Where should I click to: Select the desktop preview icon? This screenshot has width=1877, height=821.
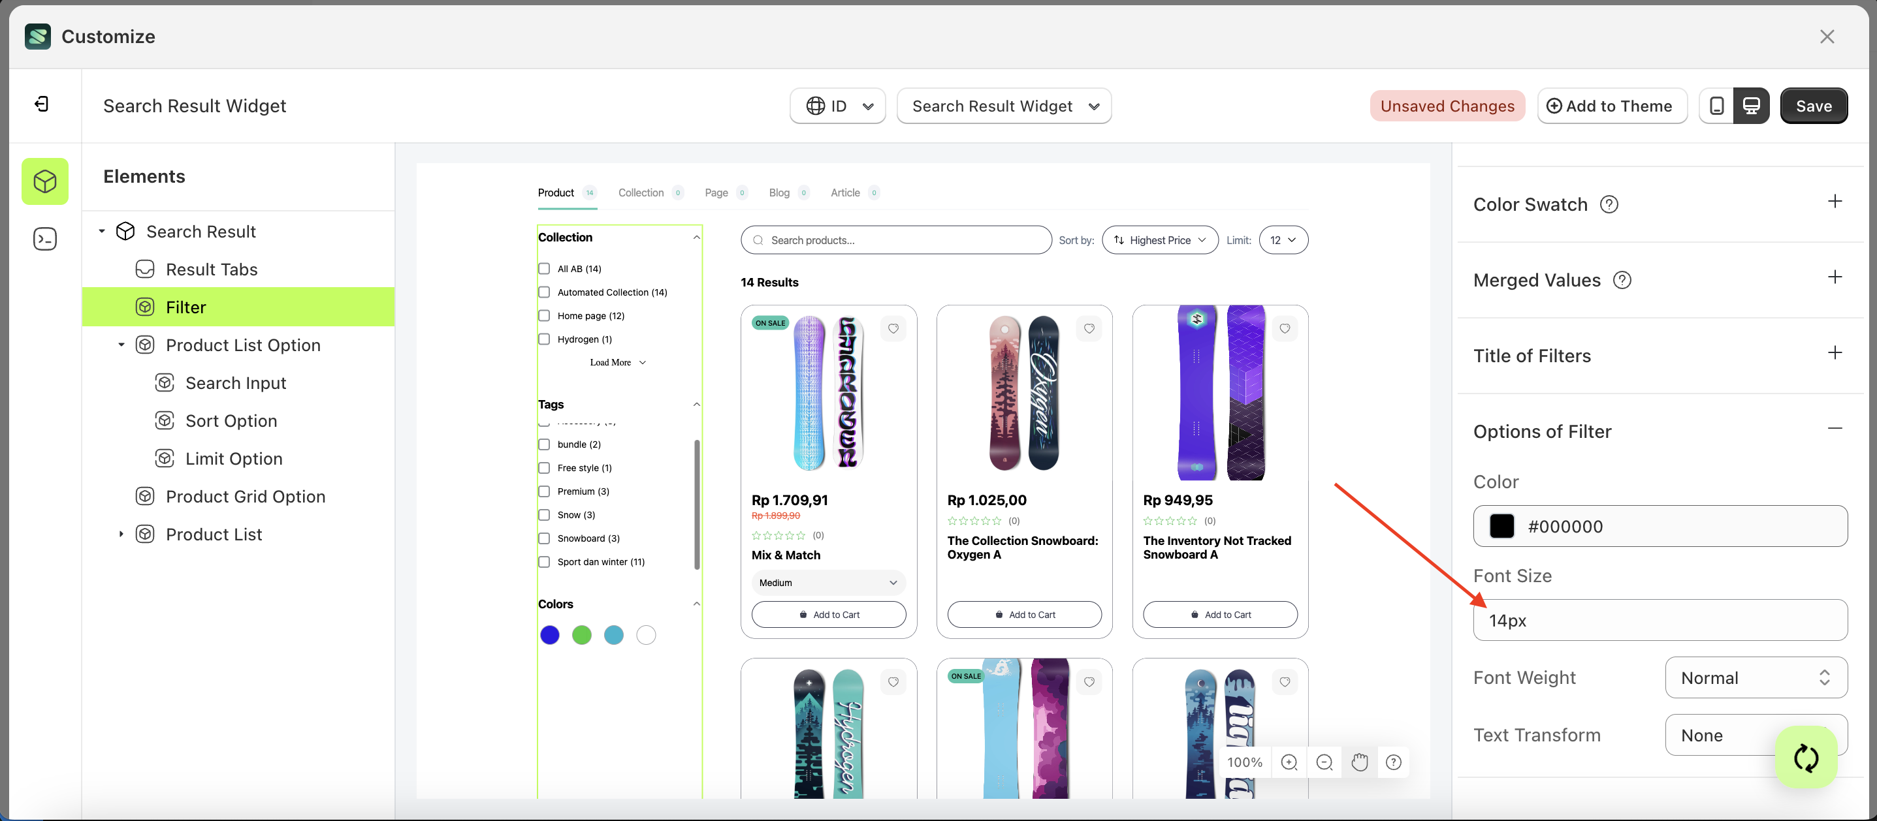[1752, 106]
